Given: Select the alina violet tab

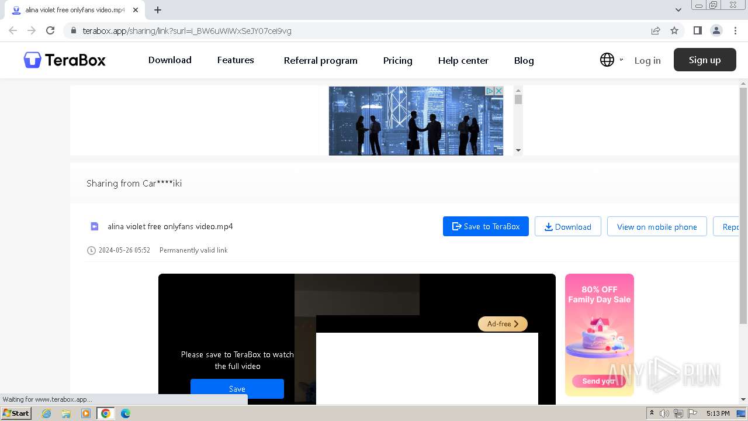Looking at the screenshot, I should (75, 10).
